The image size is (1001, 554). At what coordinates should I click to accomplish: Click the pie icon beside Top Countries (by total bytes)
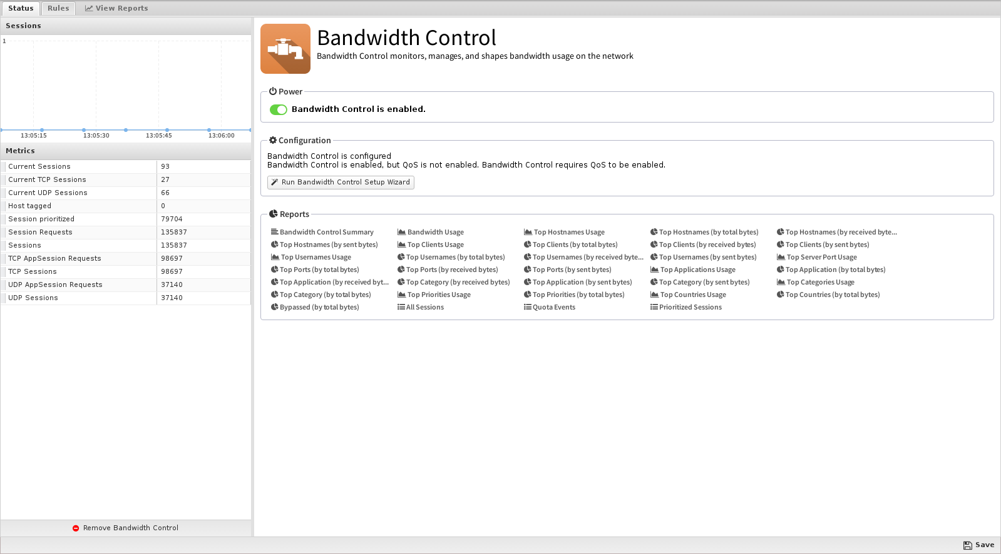point(780,295)
